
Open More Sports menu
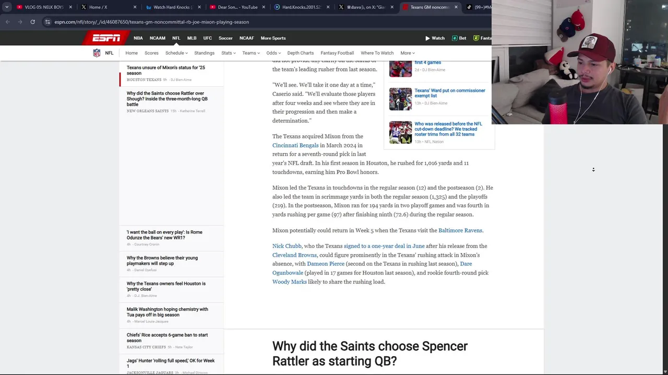point(273,38)
